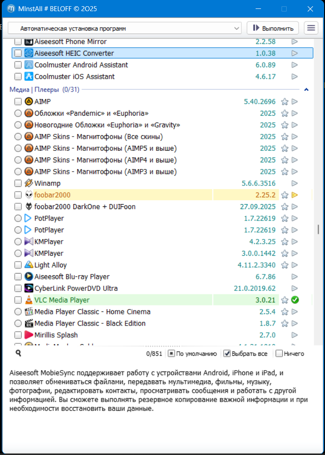Click the play arrow beside CyberLink PowerDVD Ultra
The image size is (325, 455).
[294, 288]
